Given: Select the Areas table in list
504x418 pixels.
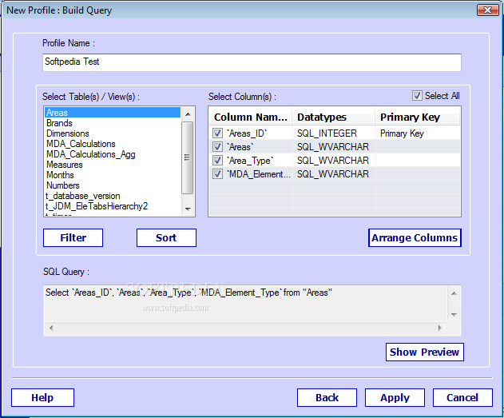Looking at the screenshot, I should tap(113, 113).
